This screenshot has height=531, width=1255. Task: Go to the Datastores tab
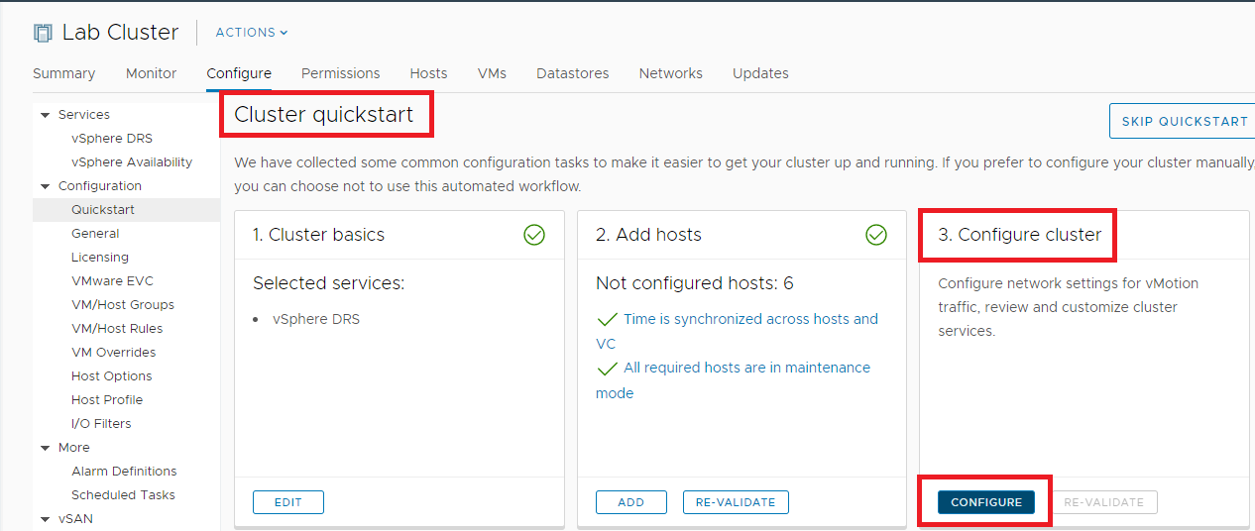(572, 73)
